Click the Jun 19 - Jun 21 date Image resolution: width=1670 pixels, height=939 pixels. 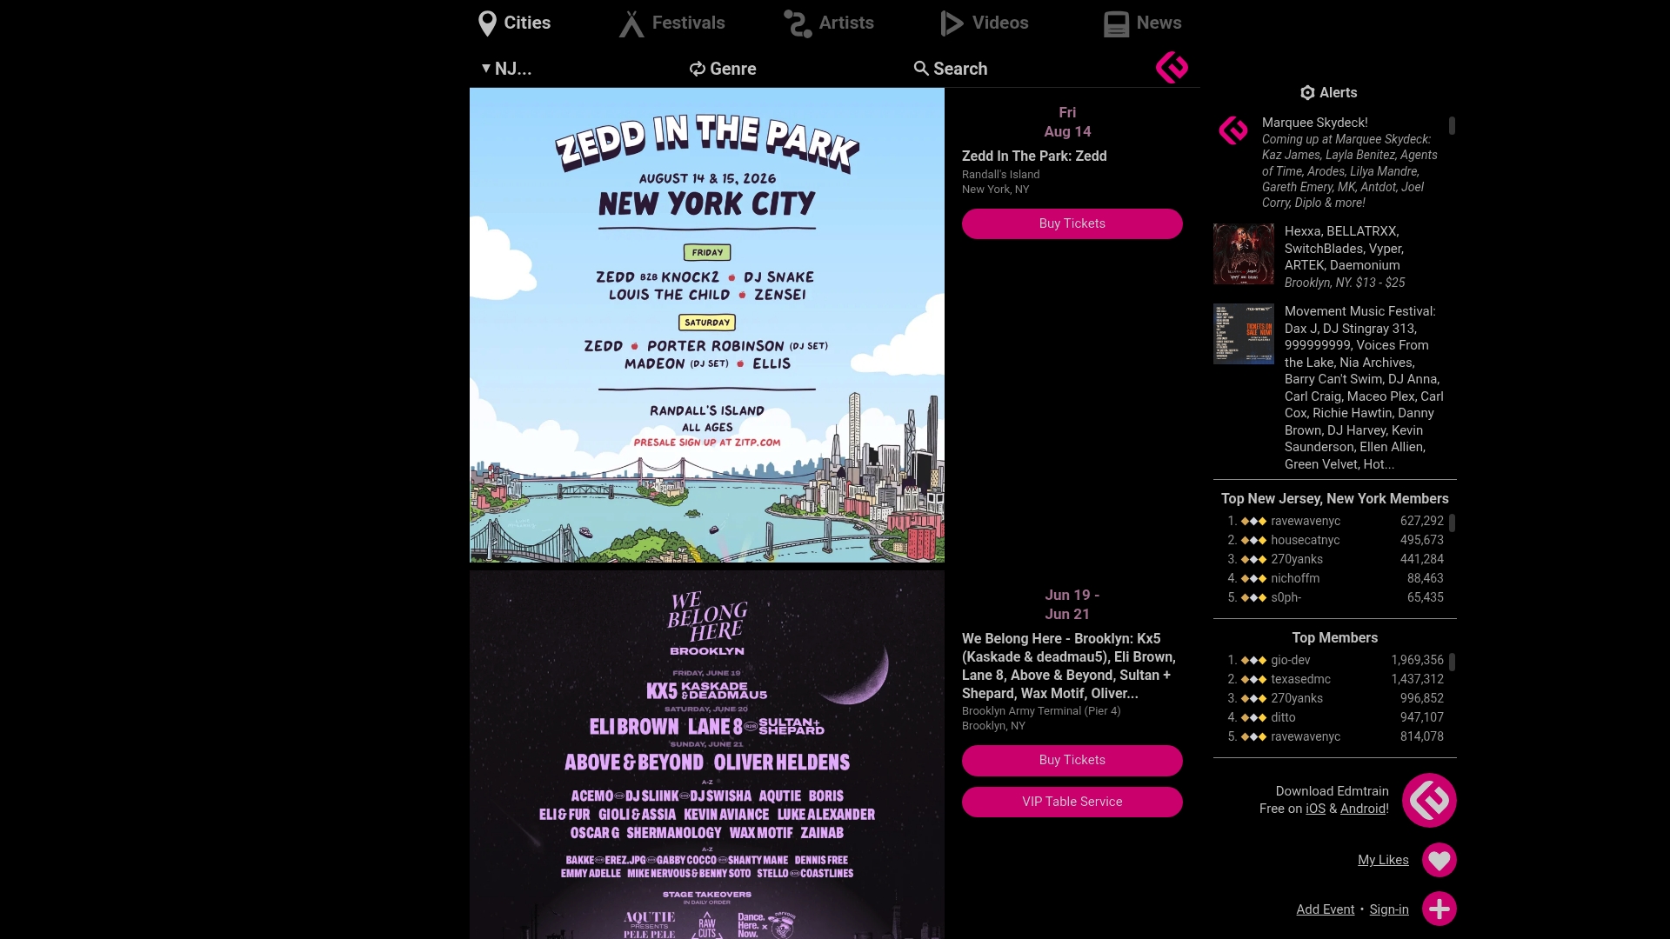coord(1072,604)
